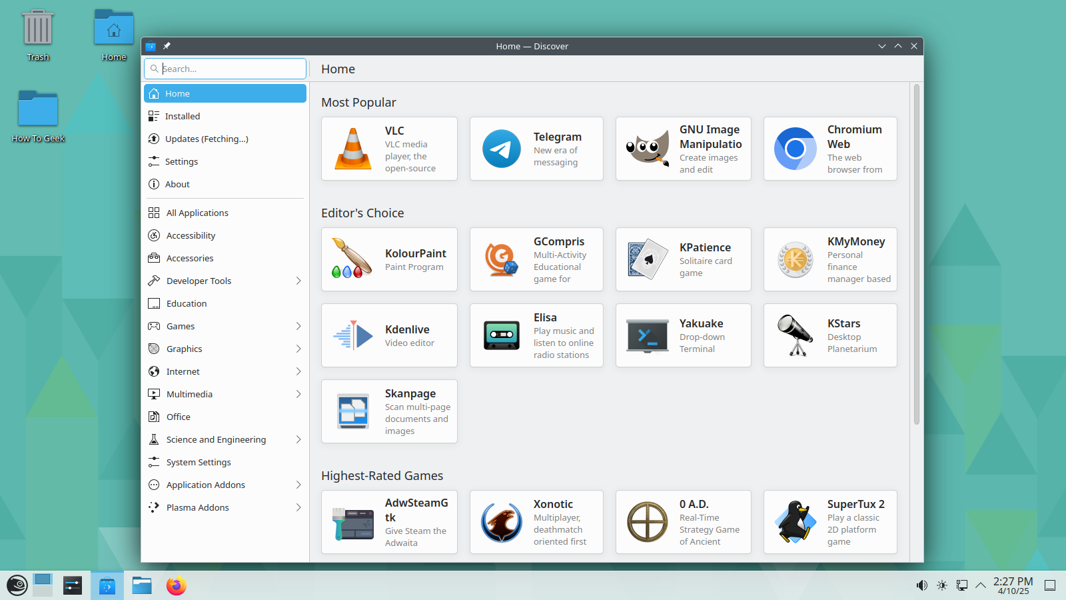Open the Firefox taskbar icon
This screenshot has height=600, width=1066.
point(175,585)
